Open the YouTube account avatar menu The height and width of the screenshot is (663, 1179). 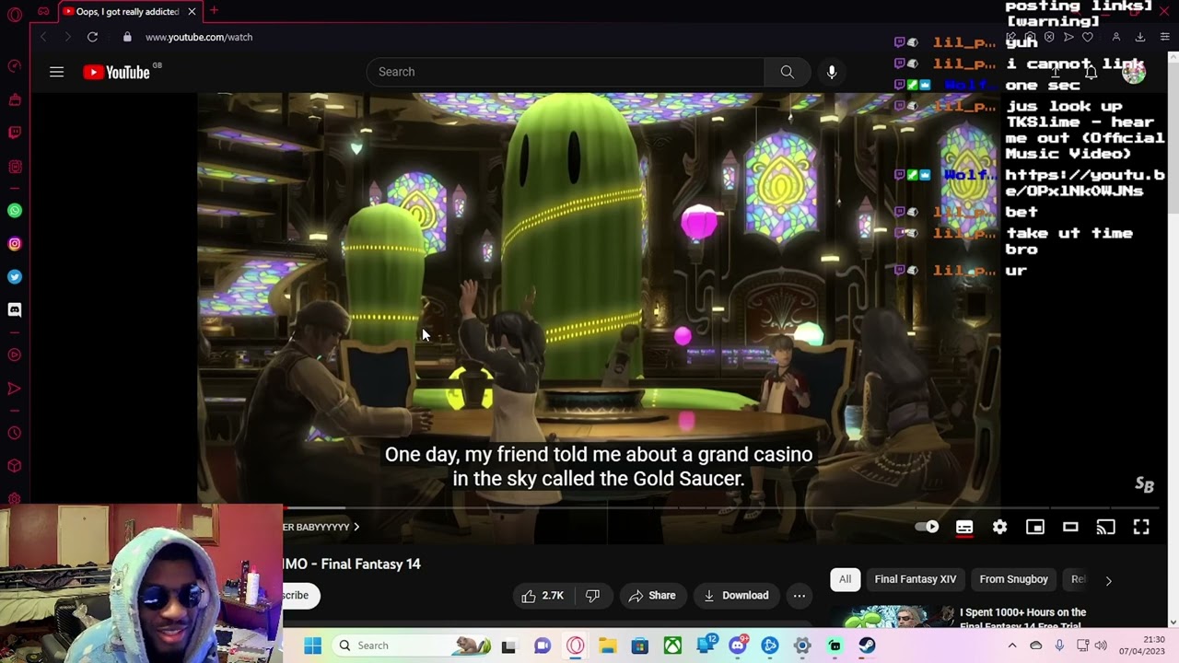[1134, 72]
